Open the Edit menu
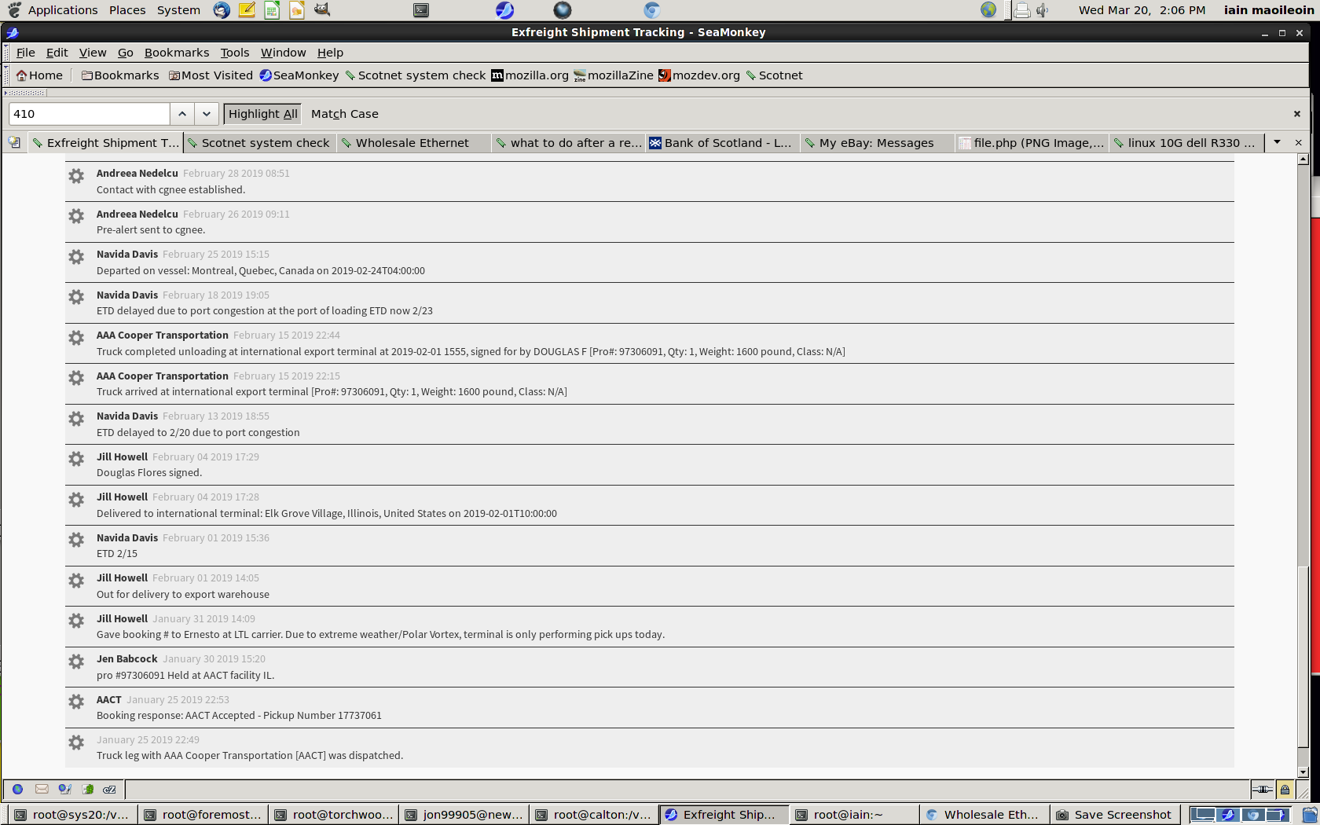The image size is (1320, 825). (x=57, y=53)
